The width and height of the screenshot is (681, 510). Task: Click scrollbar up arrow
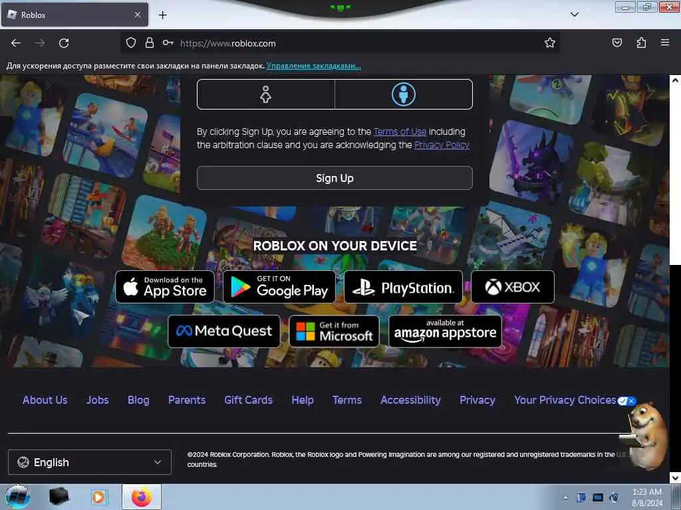coord(675,80)
